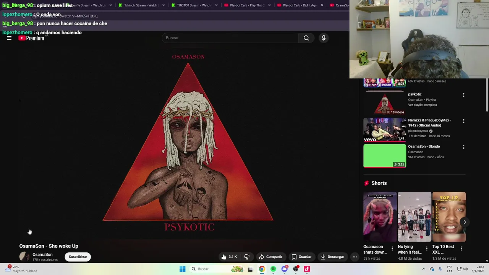Save the video with Guardar
The height and width of the screenshot is (275, 489).
click(301, 257)
